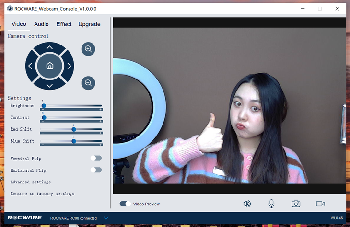Open Advanced settings
This screenshot has width=350, height=227.
tap(31, 182)
